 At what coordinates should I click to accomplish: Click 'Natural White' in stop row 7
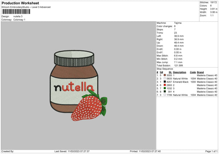pyautogui.click(x=180, y=95)
